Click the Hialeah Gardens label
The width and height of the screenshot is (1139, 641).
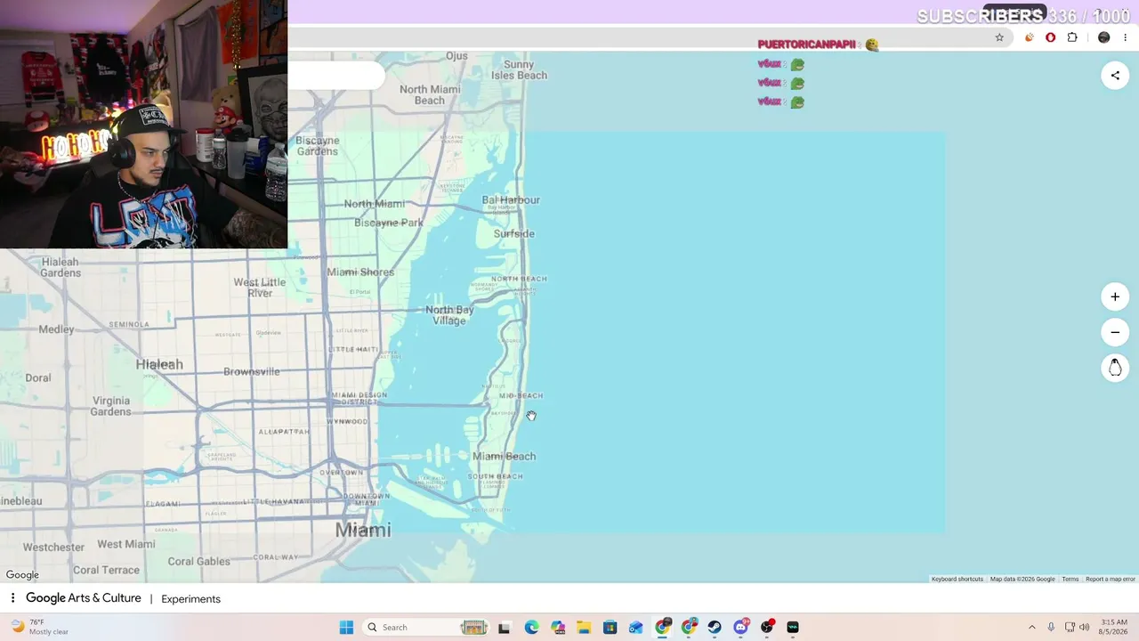pyautogui.click(x=61, y=267)
